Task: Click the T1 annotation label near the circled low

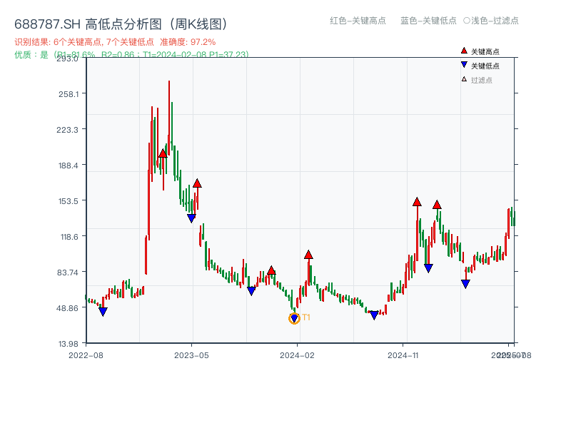Action: click(x=305, y=317)
